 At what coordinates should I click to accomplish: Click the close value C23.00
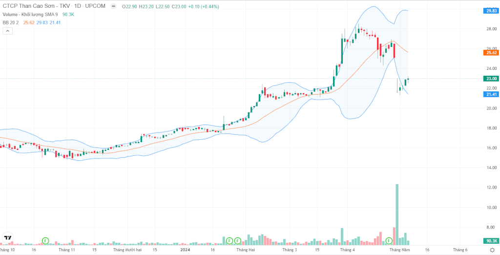[179, 6]
